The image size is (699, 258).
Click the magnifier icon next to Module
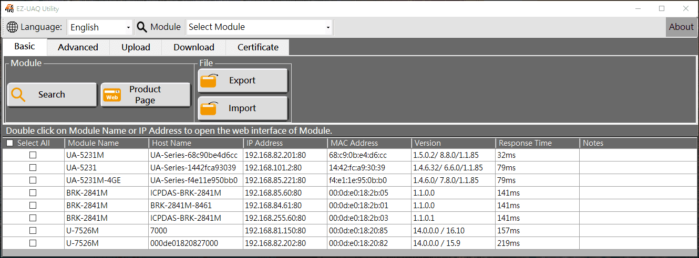point(142,27)
